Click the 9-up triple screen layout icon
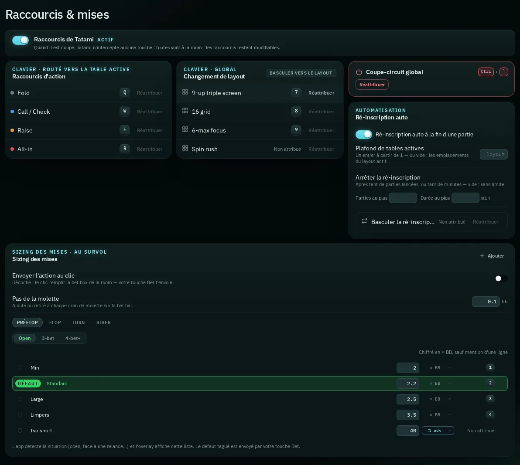Screen dimensions: 520x465 click(x=185, y=92)
